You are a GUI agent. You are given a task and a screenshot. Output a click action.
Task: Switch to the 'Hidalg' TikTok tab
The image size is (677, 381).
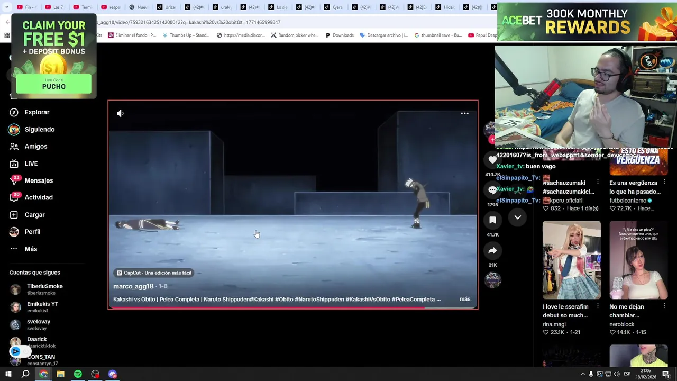coord(446,7)
